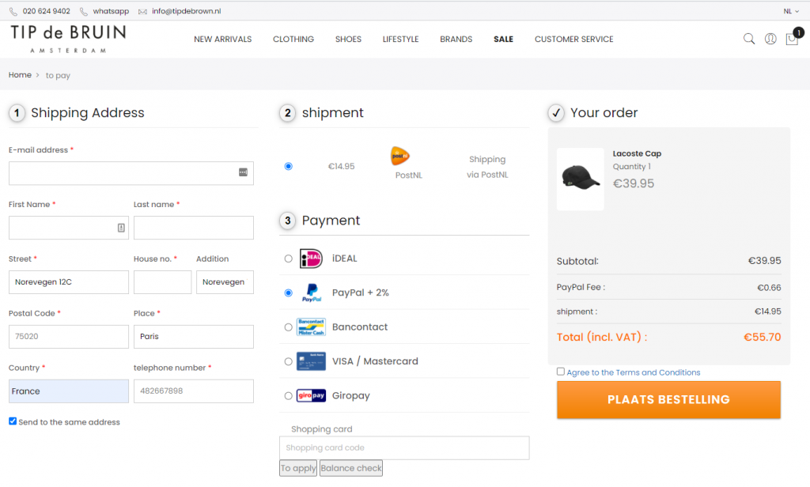This screenshot has width=810, height=487.
Task: Click the total amount €55.70
Action: click(x=762, y=338)
